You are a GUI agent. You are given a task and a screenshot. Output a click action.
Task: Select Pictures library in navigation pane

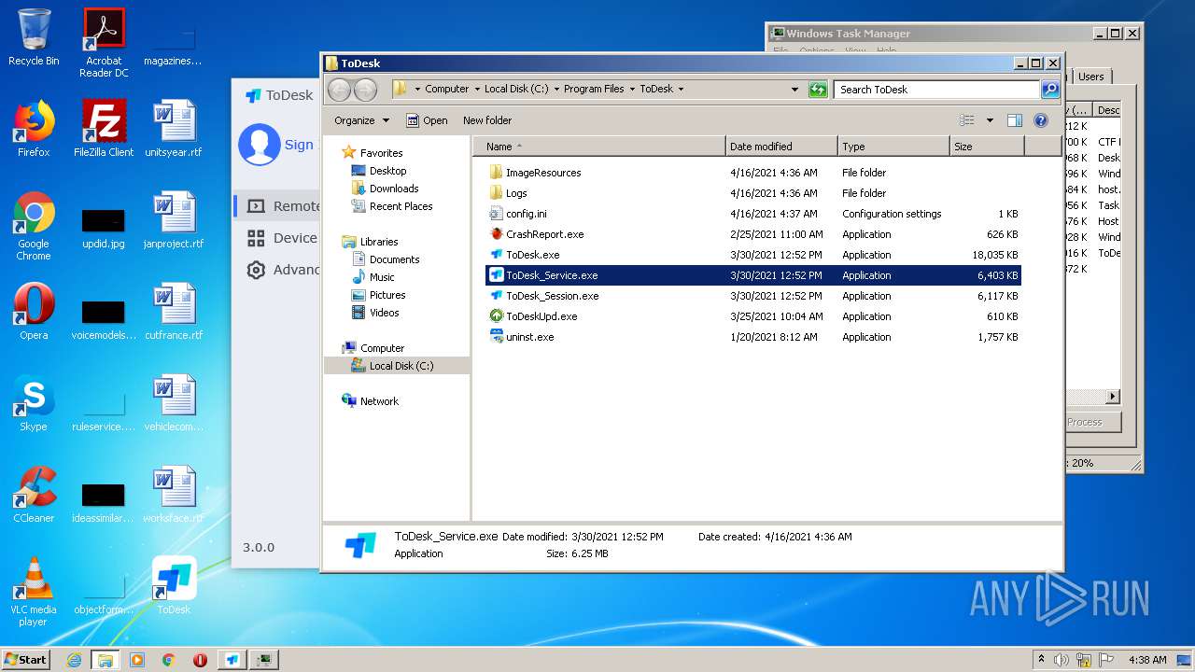pos(378,295)
